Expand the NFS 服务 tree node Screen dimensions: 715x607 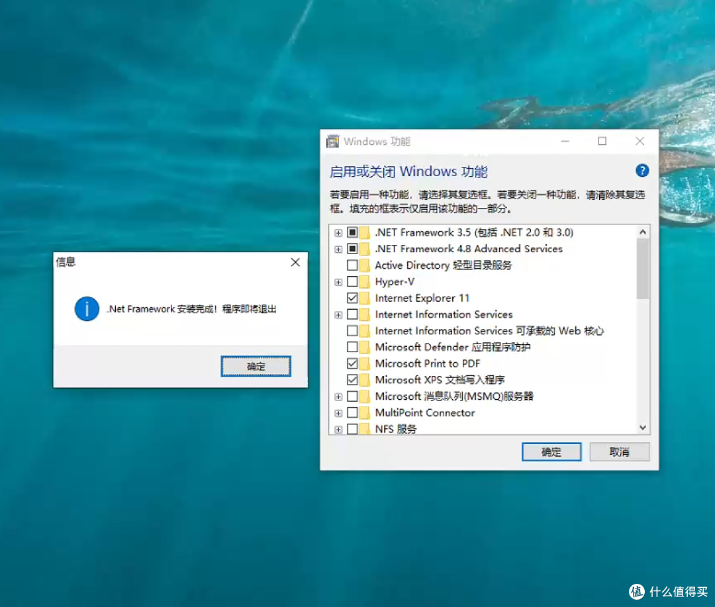(338, 430)
